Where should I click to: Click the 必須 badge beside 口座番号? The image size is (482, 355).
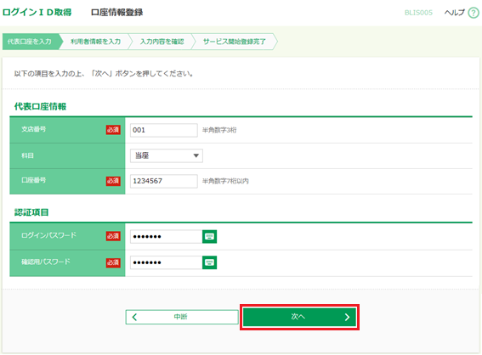113,181
